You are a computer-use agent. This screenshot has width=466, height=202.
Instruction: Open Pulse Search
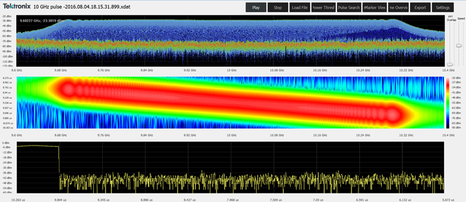click(349, 7)
